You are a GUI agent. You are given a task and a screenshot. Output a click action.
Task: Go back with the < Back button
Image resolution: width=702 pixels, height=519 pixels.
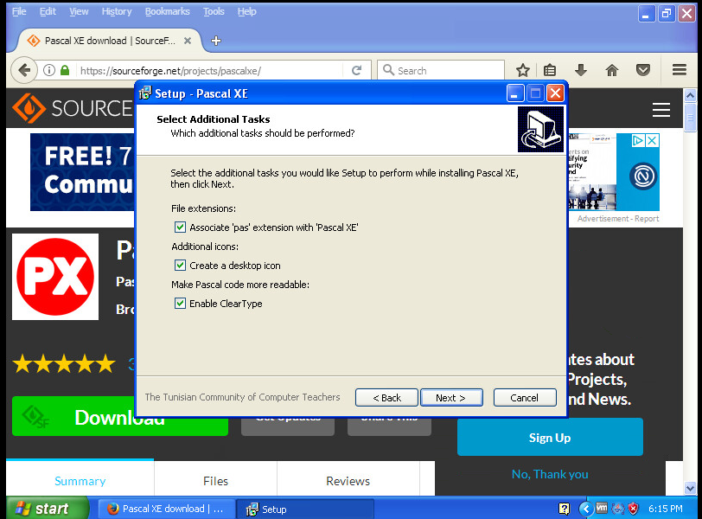pyautogui.click(x=386, y=398)
